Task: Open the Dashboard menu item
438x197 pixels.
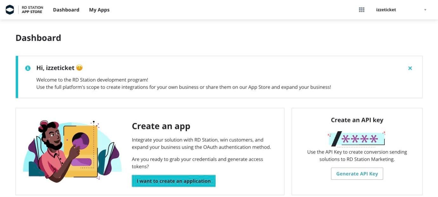Action: pyautogui.click(x=66, y=10)
